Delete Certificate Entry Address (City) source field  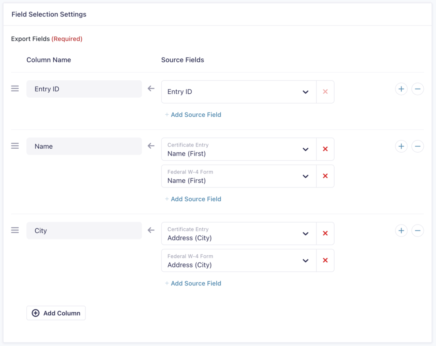(x=325, y=234)
